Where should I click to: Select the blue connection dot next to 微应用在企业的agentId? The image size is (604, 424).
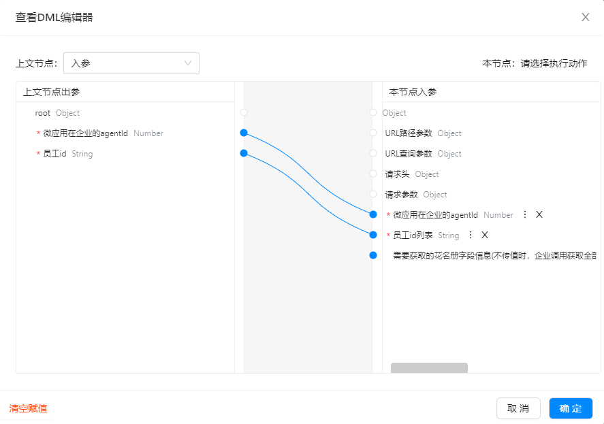243,133
